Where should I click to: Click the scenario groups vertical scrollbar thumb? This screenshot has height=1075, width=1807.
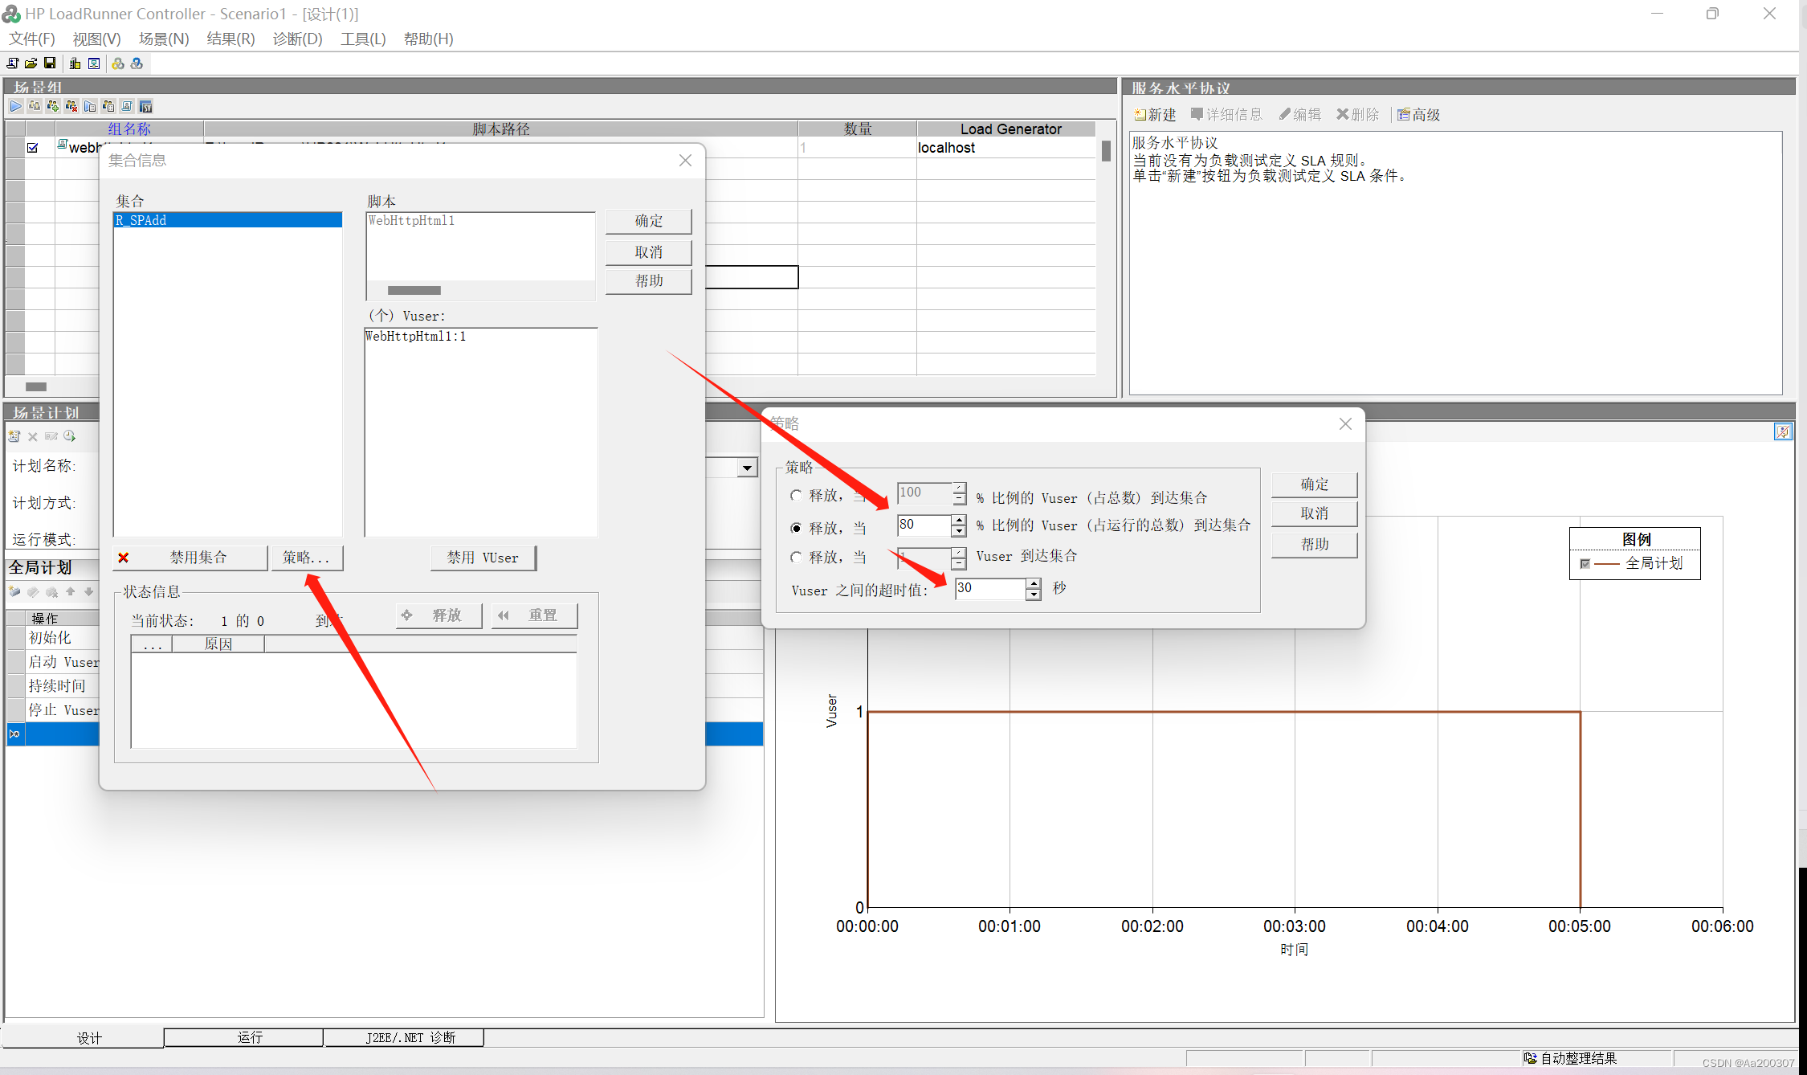[x=1106, y=151]
